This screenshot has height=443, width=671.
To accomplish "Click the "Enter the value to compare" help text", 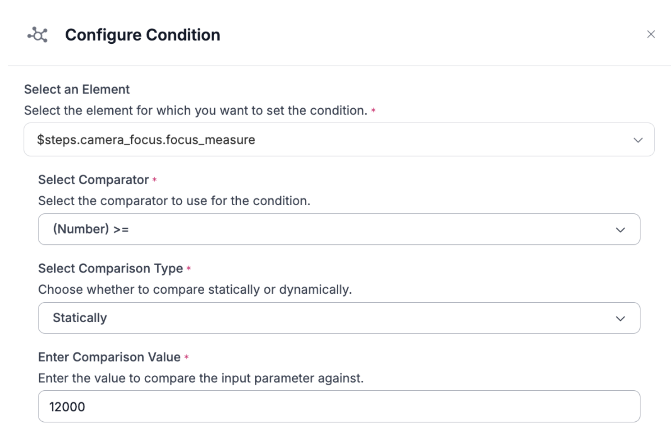I will point(201,378).
